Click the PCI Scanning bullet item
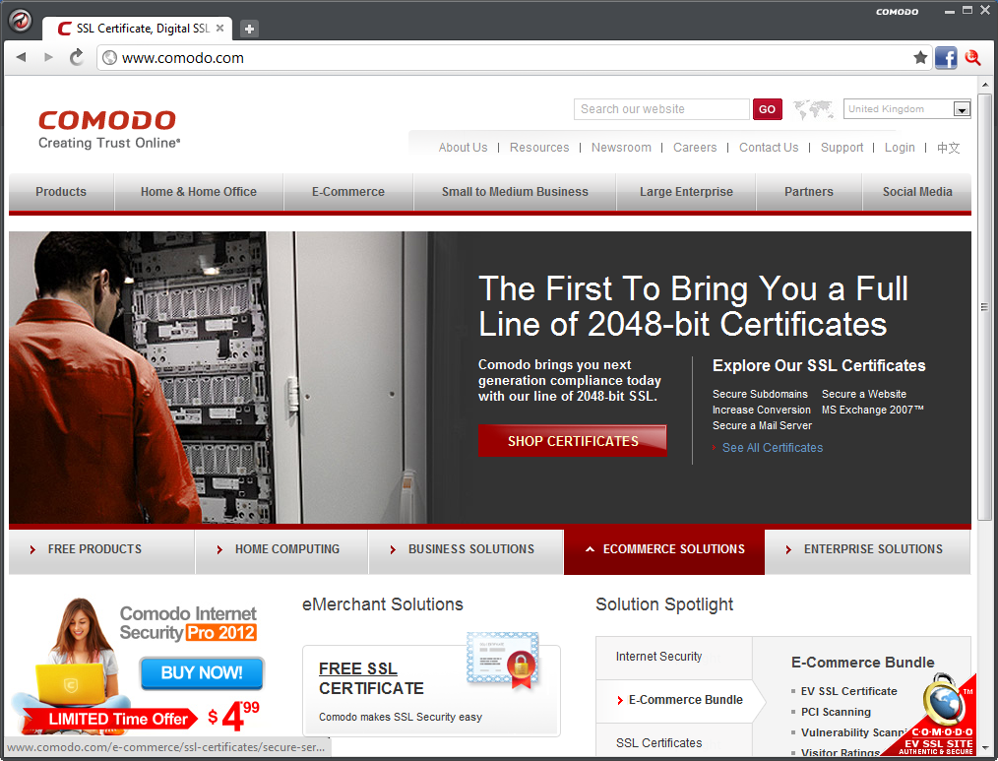998x761 pixels. tap(836, 712)
